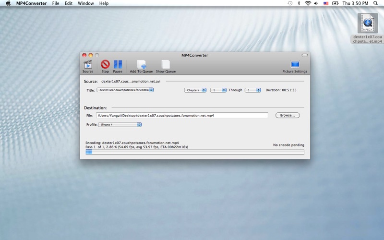Click the 'No encode pending' status text

click(289, 145)
